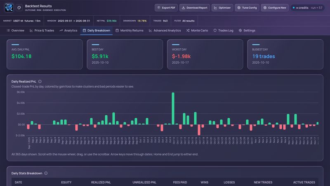Open the Settings tab

point(247,30)
